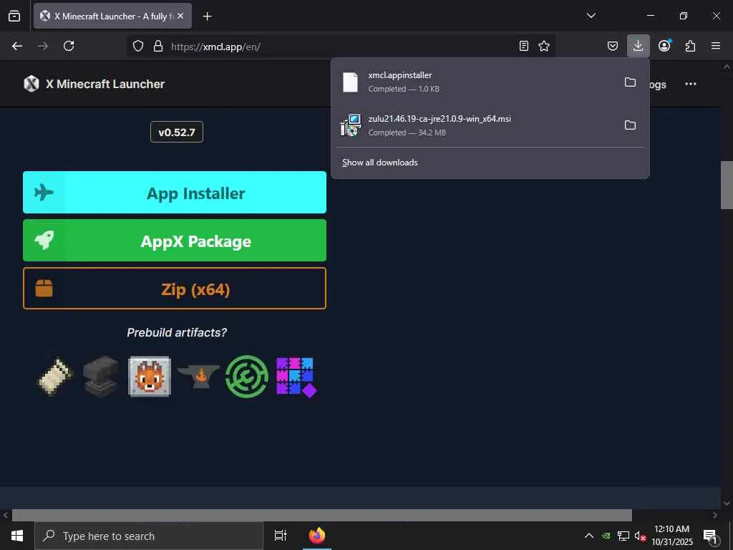The height and width of the screenshot is (550, 733).
Task: Open the Firefox hamburger application menu
Action: point(716,46)
